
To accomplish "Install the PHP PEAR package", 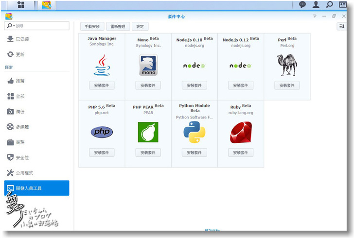I will pos(148,153).
